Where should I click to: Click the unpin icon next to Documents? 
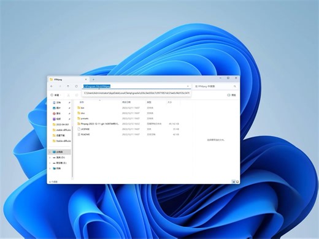point(69,102)
